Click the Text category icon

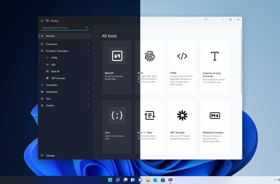coord(42,99)
